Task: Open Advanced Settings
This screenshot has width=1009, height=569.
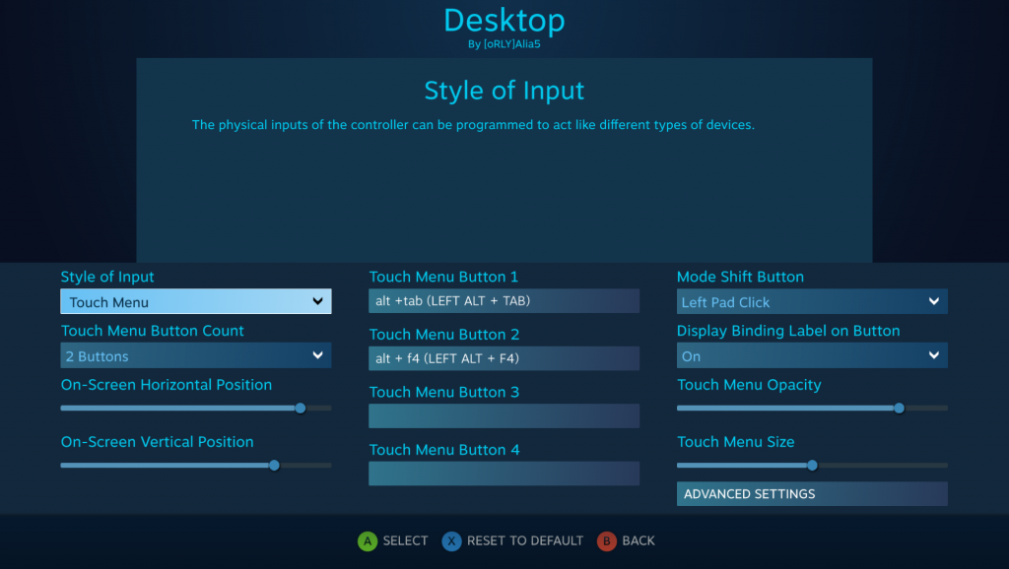Action: coord(812,493)
